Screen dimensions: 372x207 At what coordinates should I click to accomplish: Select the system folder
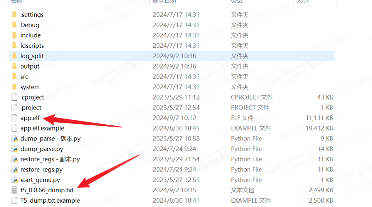30,87
